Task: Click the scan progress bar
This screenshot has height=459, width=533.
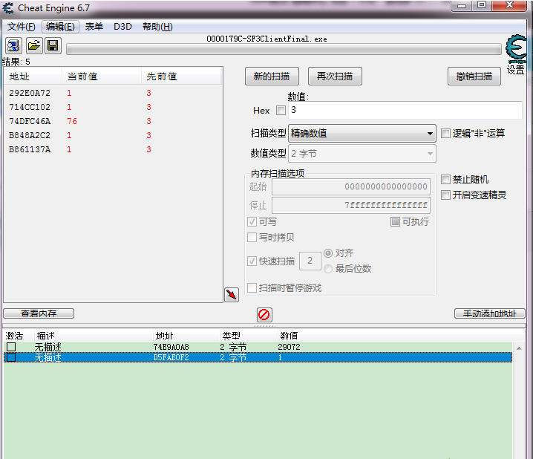Action: click(x=284, y=49)
